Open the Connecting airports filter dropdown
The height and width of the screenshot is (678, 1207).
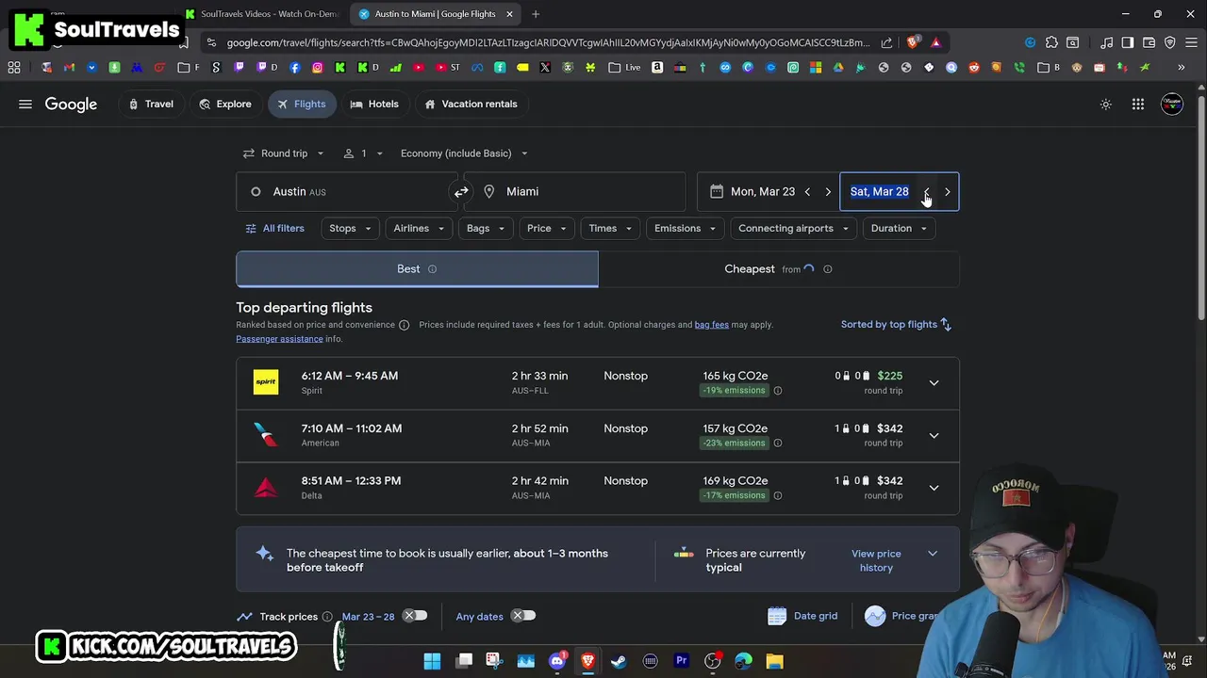click(x=793, y=229)
